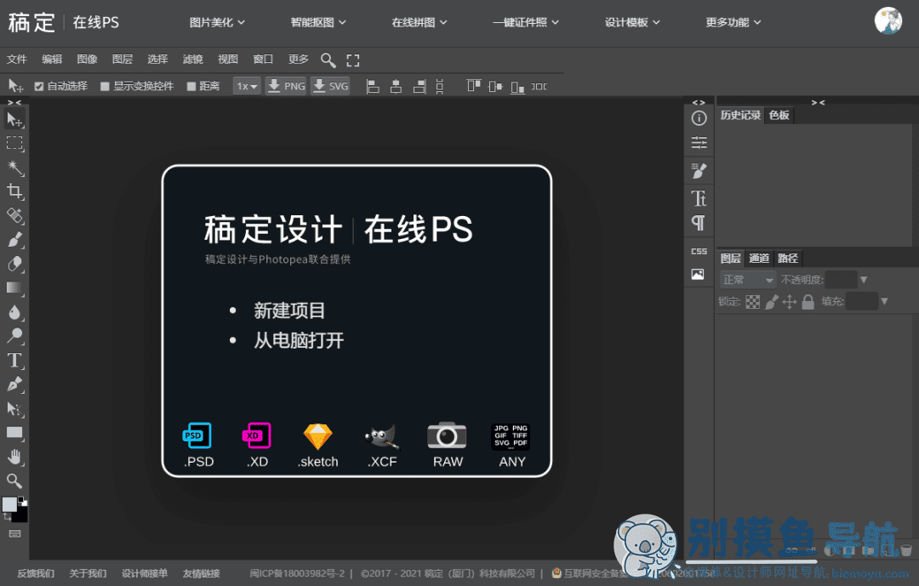Open the Brush settings panel icon

click(x=699, y=170)
